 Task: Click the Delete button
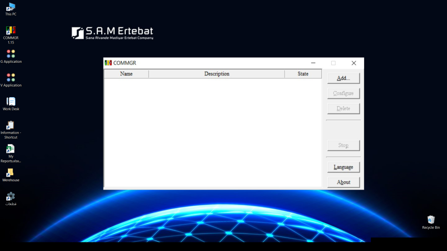click(x=344, y=109)
